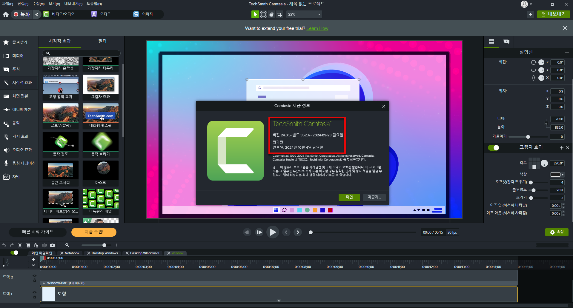Image resolution: width=573 pixels, height=308 pixels.
Task: Open the Favorites (즐겨찾기) star panel
Action: (x=19, y=42)
